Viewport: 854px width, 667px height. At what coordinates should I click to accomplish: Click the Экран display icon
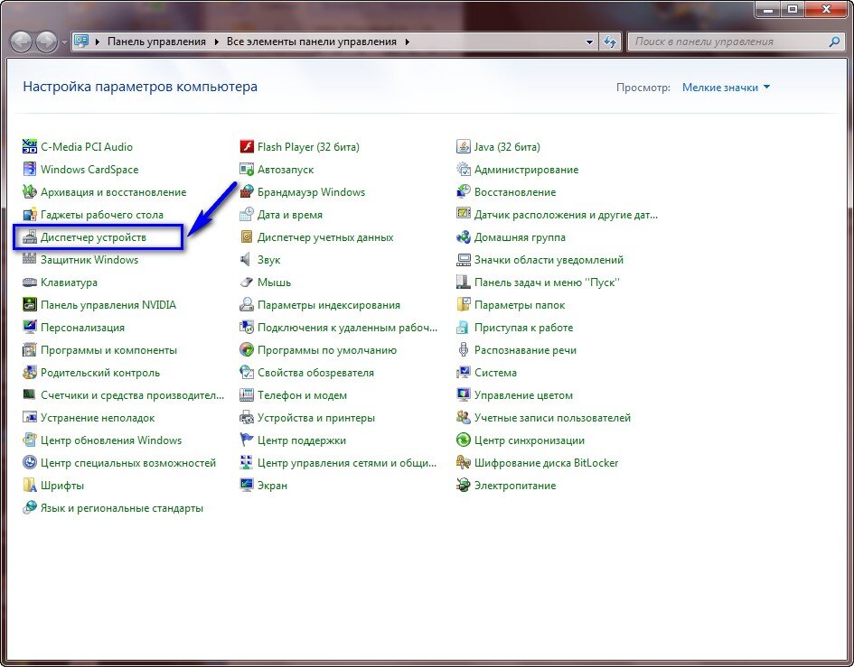[247, 486]
